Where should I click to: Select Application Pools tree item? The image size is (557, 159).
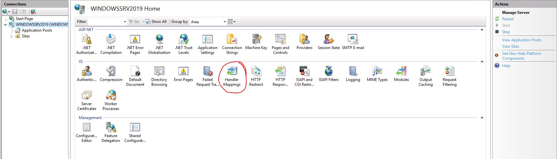point(37,30)
